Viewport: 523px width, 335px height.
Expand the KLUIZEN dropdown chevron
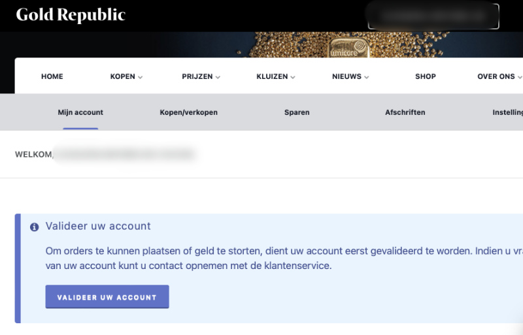pyautogui.click(x=293, y=77)
